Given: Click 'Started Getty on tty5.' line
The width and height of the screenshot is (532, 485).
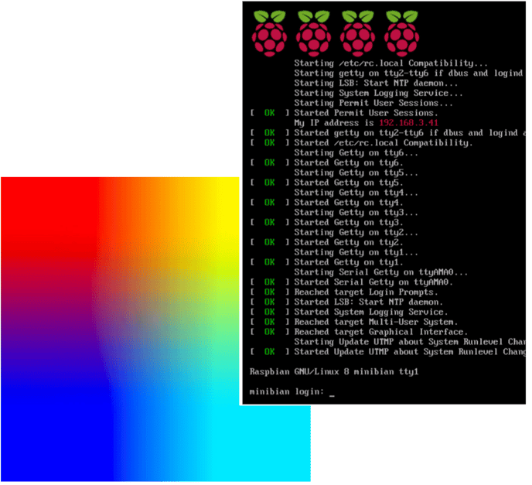Looking at the screenshot, I should point(349,183).
